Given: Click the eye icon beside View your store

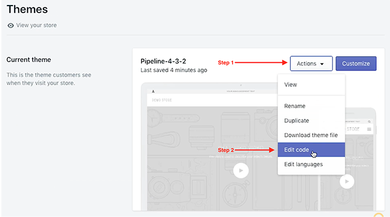Looking at the screenshot, I should (x=11, y=26).
